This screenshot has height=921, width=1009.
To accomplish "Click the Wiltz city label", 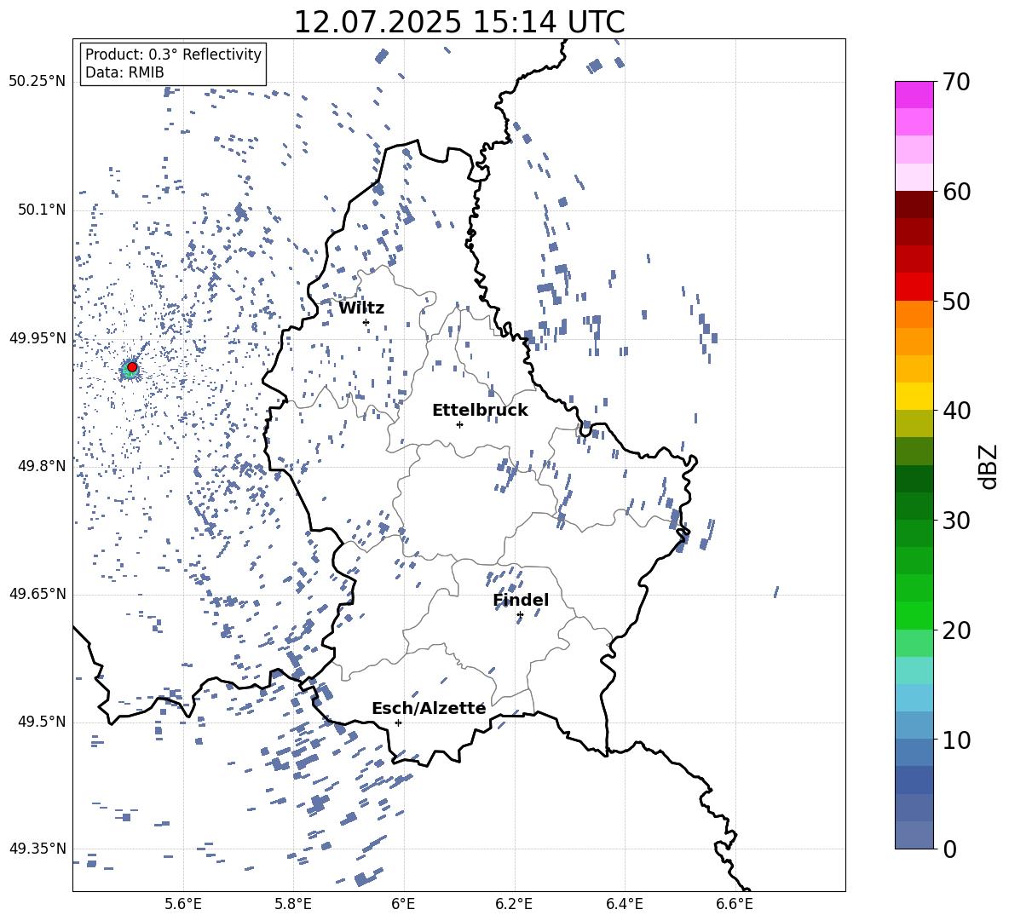I will (361, 308).
